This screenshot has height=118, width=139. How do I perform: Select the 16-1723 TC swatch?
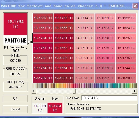[x=105, y=28]
